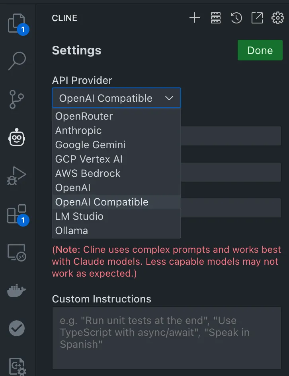
Task: Click the green Done button
Action: (260, 50)
